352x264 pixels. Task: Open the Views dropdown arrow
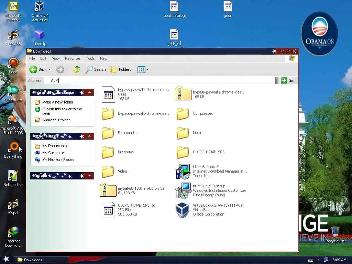pos(147,69)
